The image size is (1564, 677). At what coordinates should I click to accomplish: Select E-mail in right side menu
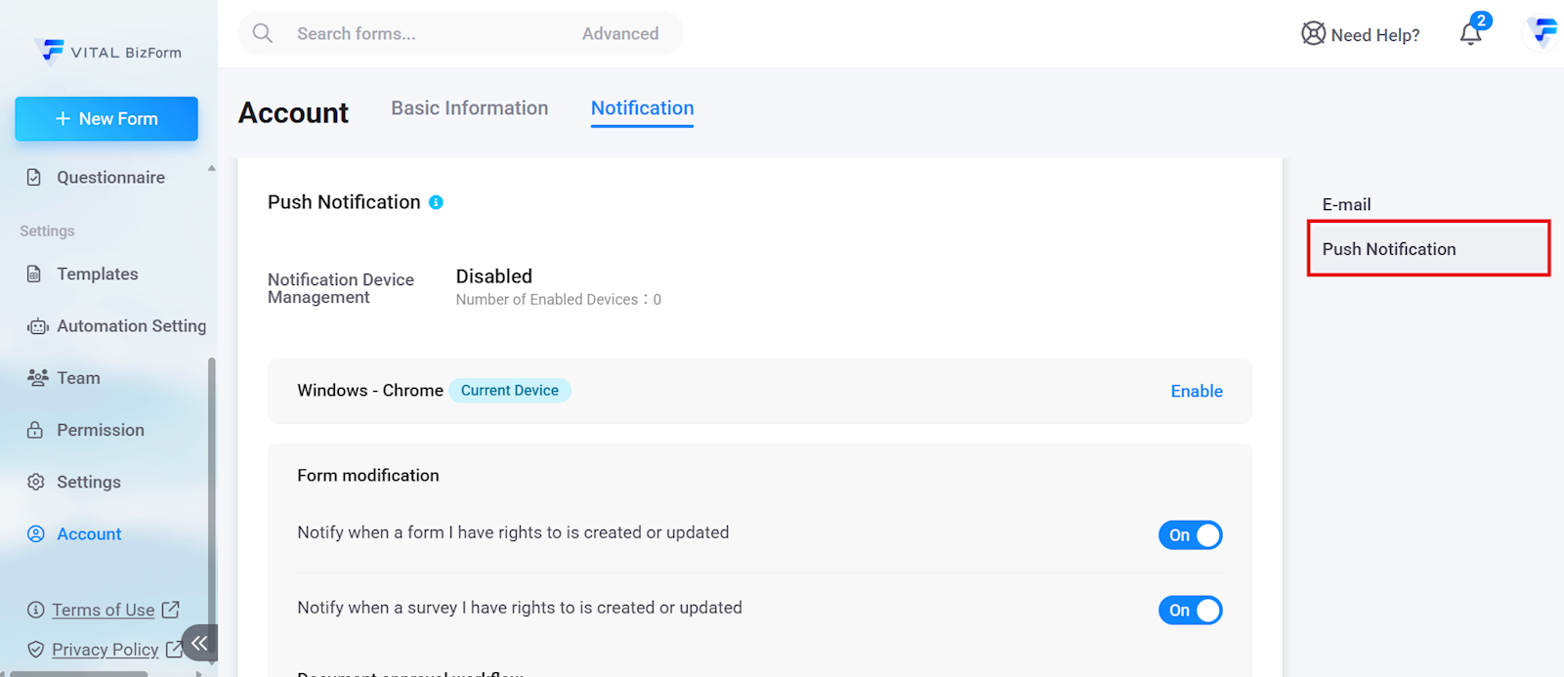(1346, 204)
